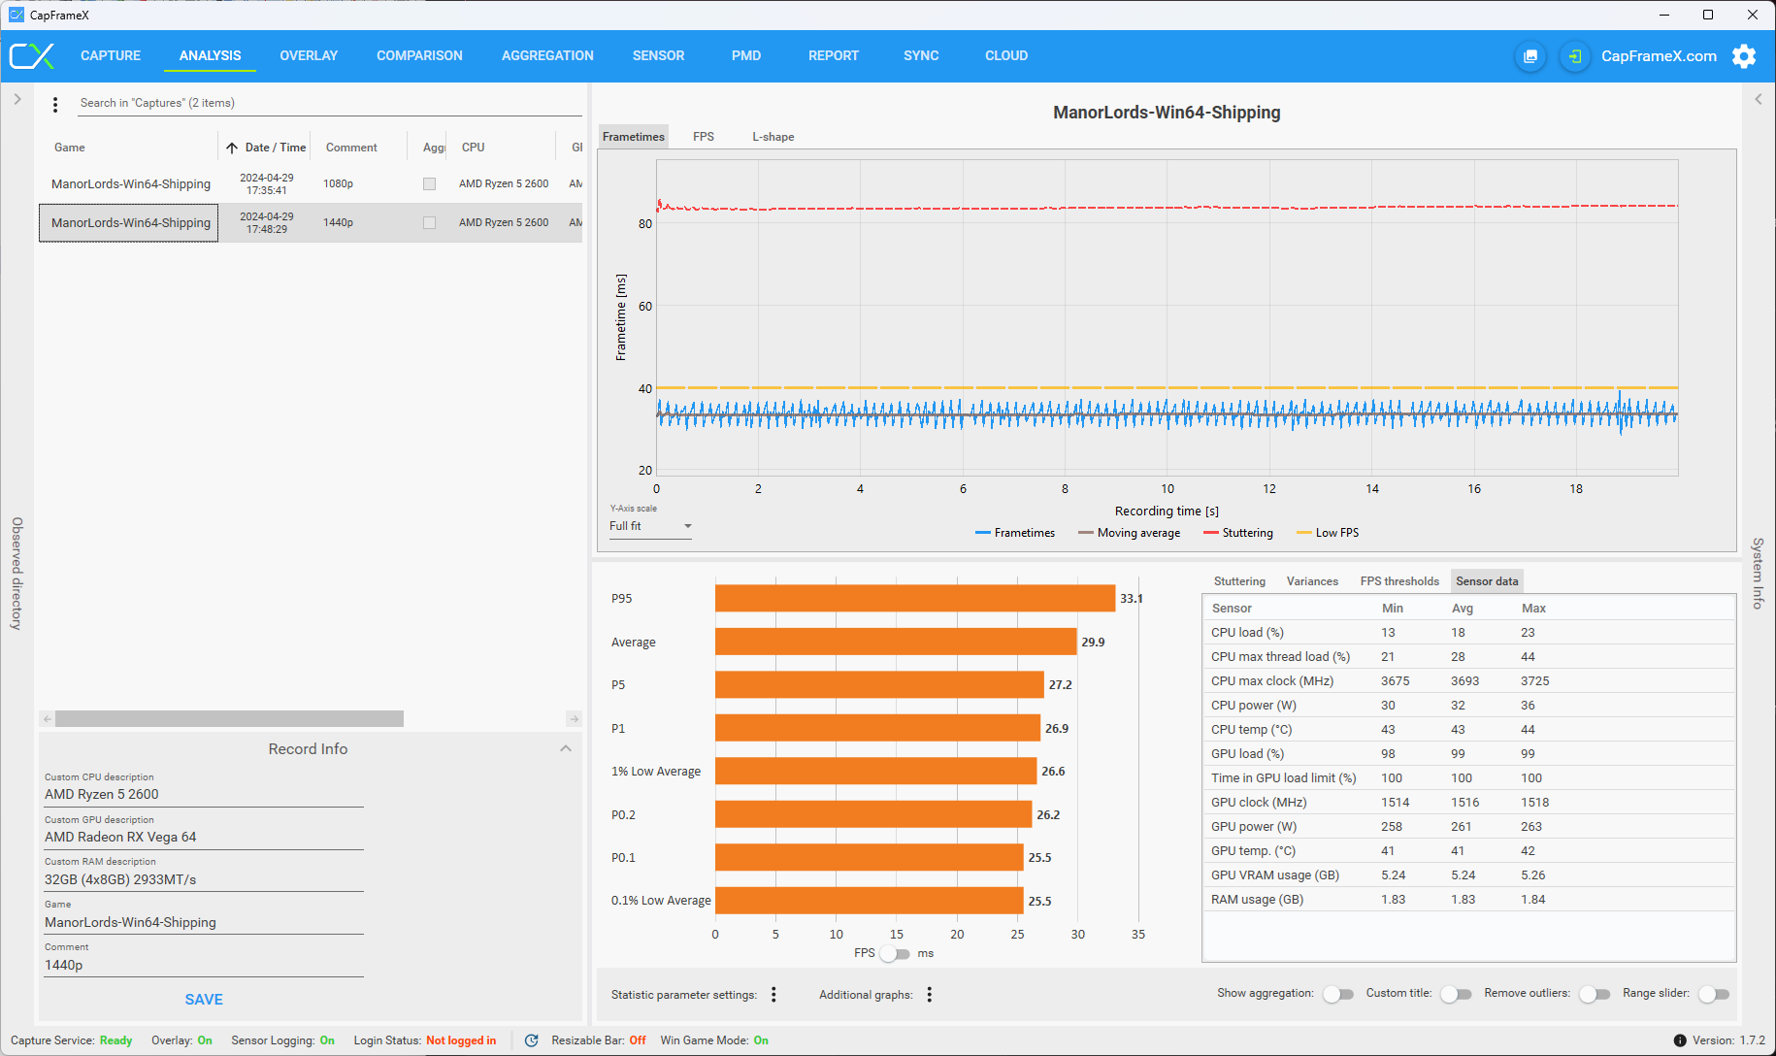Switch to the COMPARISON tab
The width and height of the screenshot is (1776, 1056).
pos(419,55)
